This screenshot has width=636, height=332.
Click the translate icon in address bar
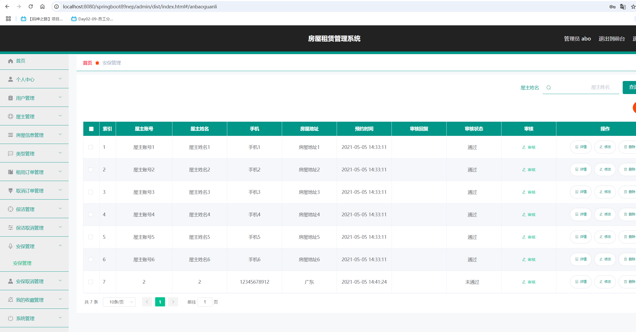(623, 7)
